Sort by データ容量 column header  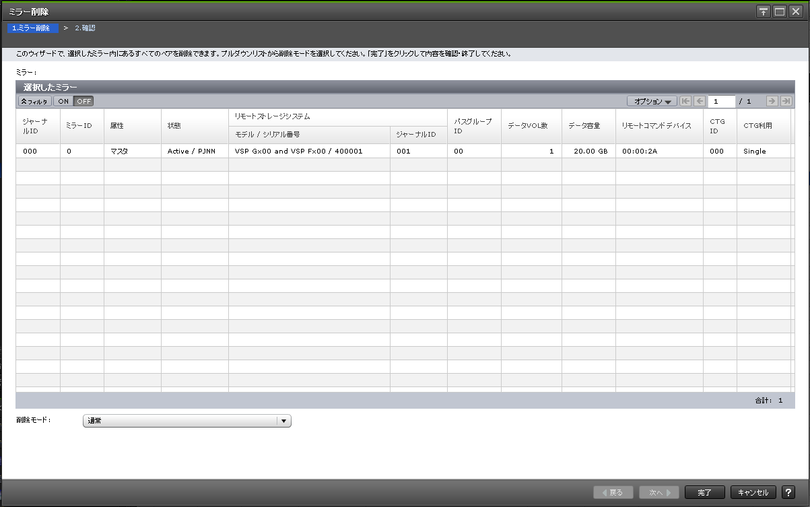[x=588, y=126]
